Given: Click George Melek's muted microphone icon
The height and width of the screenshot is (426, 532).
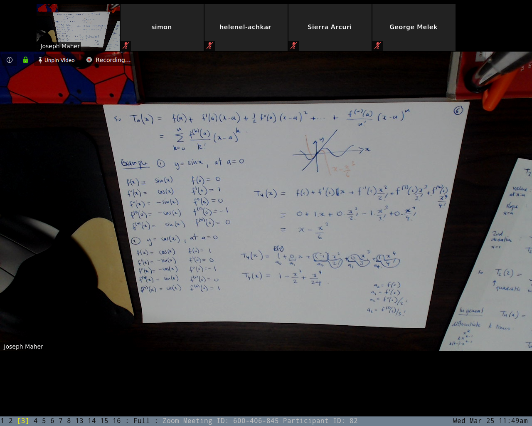Looking at the screenshot, I should (x=377, y=45).
